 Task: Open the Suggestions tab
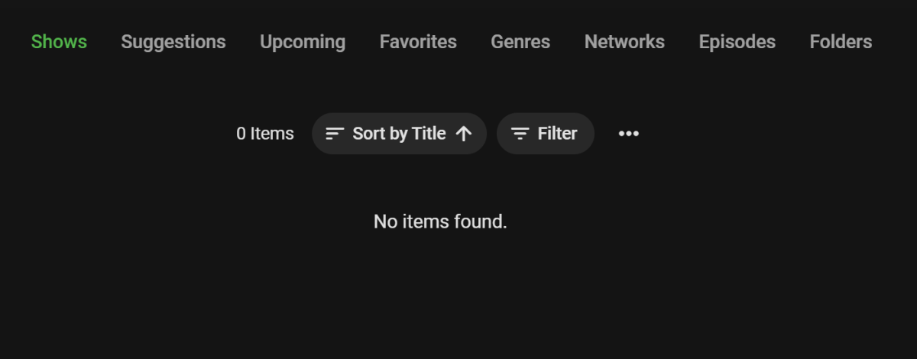point(173,42)
